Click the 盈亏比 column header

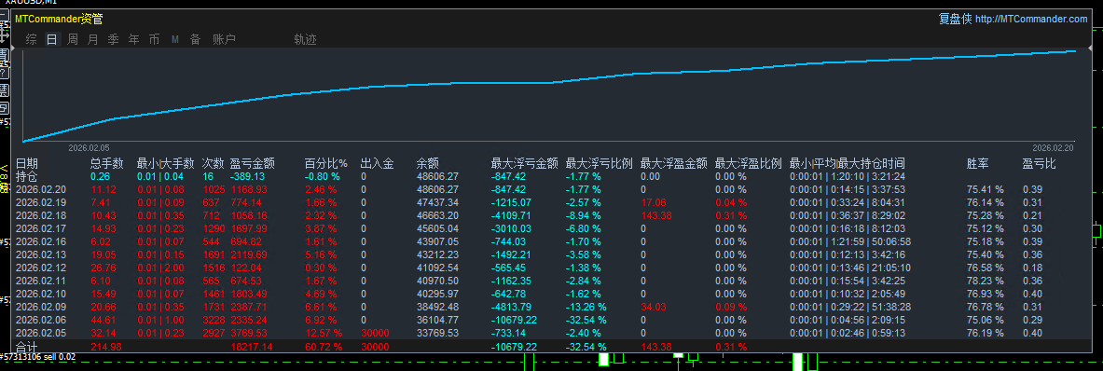tap(1039, 164)
